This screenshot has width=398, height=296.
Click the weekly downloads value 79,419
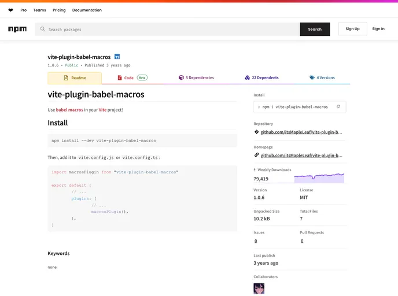click(x=261, y=179)
